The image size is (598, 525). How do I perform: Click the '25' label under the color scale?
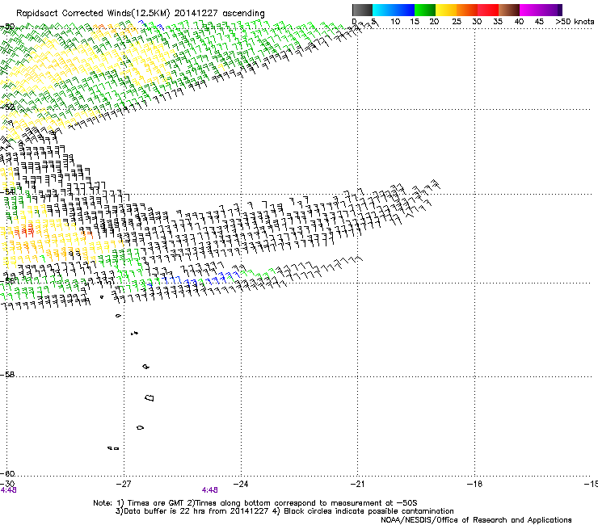coord(457,22)
